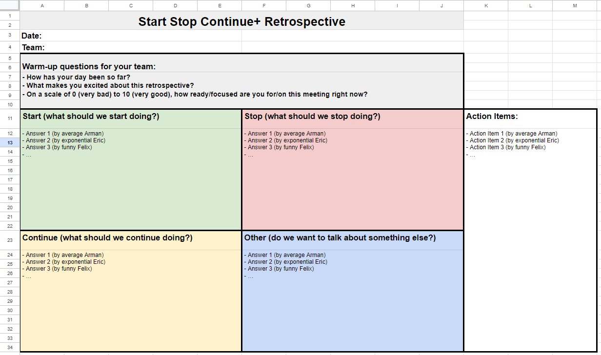Select row 23 header
Image resolution: width=601 pixels, height=355 pixels.
[10, 240]
